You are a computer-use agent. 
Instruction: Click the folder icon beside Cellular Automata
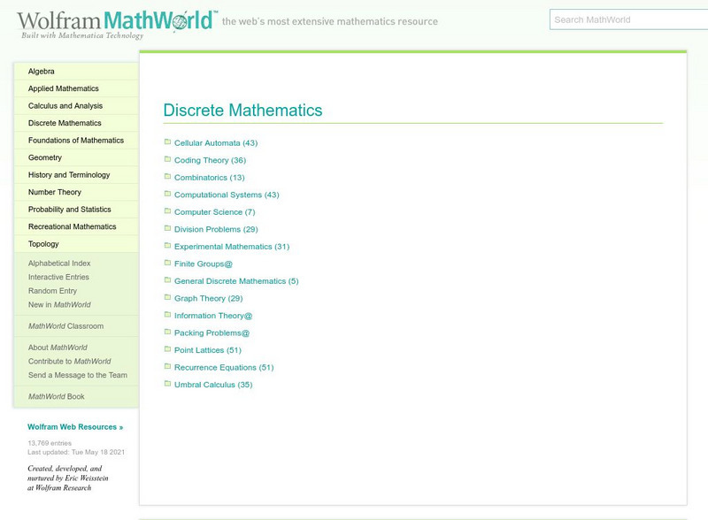(167, 141)
